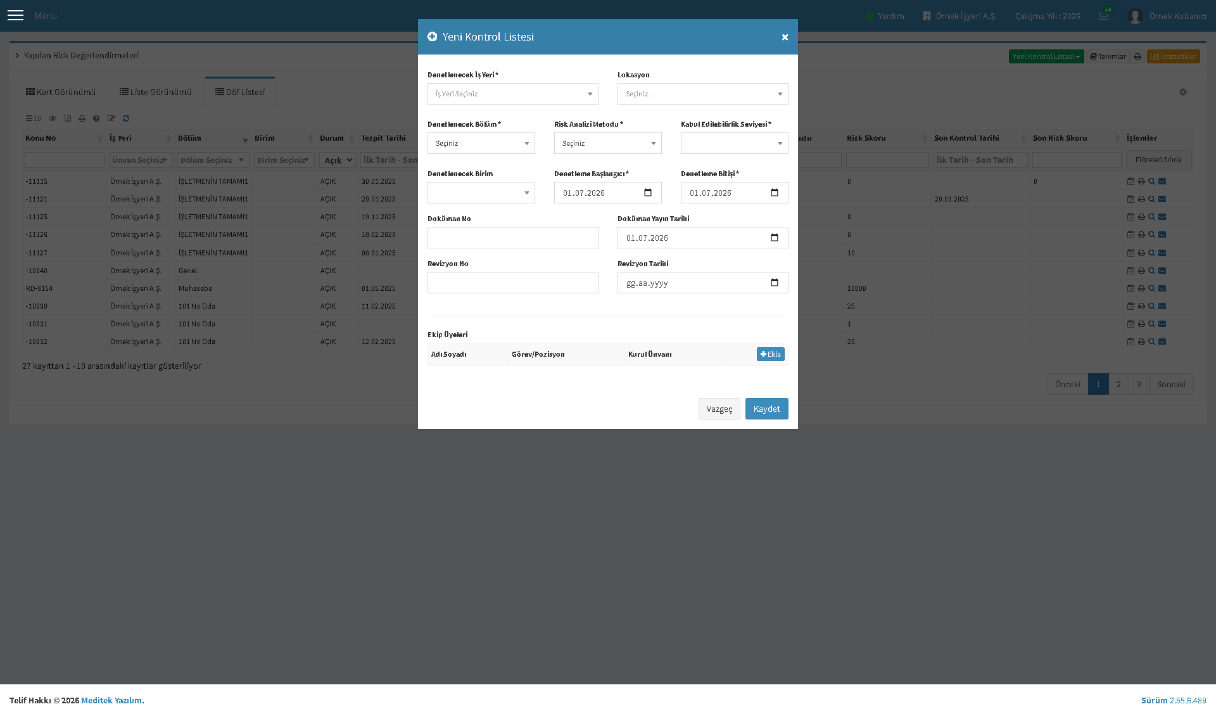
Task: Close the Yeni Kontrol Listesi dialog
Action: coord(785,37)
